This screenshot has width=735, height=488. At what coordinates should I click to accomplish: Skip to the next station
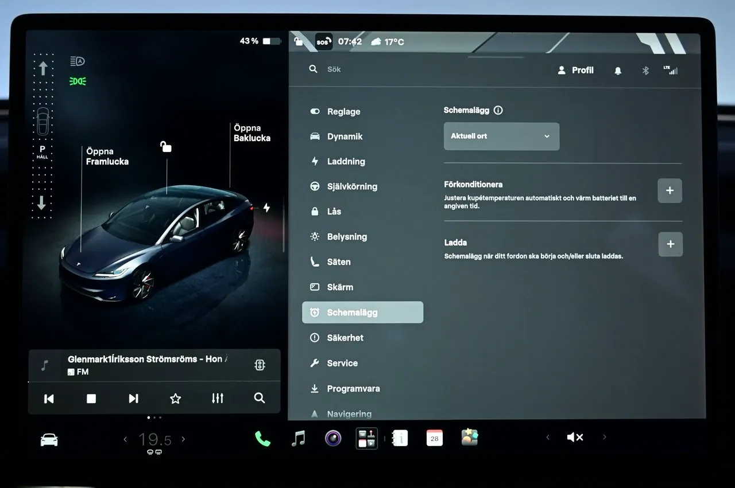point(133,399)
